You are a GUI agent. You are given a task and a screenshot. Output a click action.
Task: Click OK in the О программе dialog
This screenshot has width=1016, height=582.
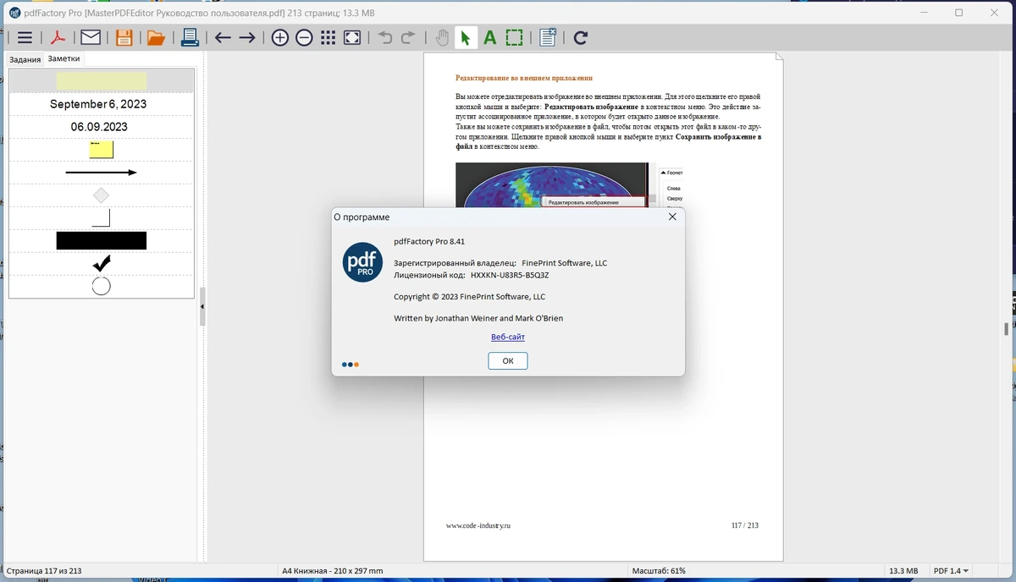(508, 360)
